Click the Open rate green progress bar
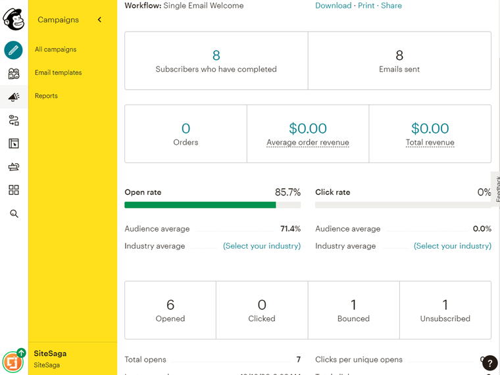This screenshot has height=375, width=500. pyautogui.click(x=200, y=205)
